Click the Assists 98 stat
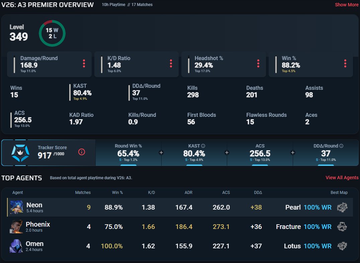This screenshot has width=360, height=263. [x=314, y=91]
